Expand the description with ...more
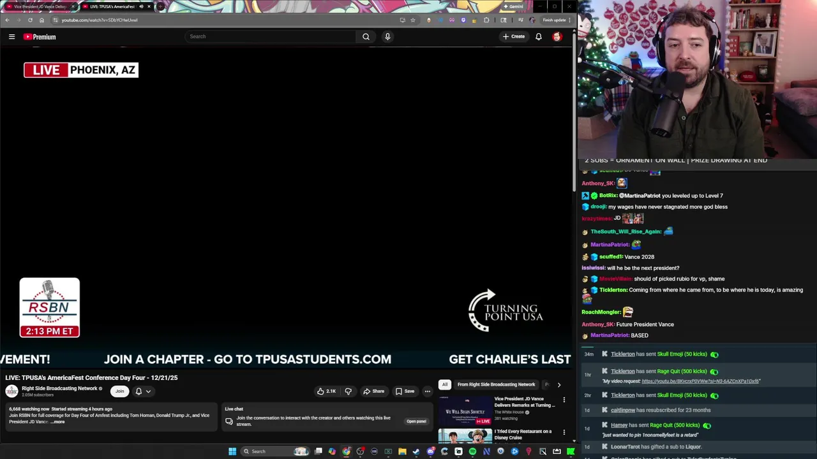 pos(57,422)
